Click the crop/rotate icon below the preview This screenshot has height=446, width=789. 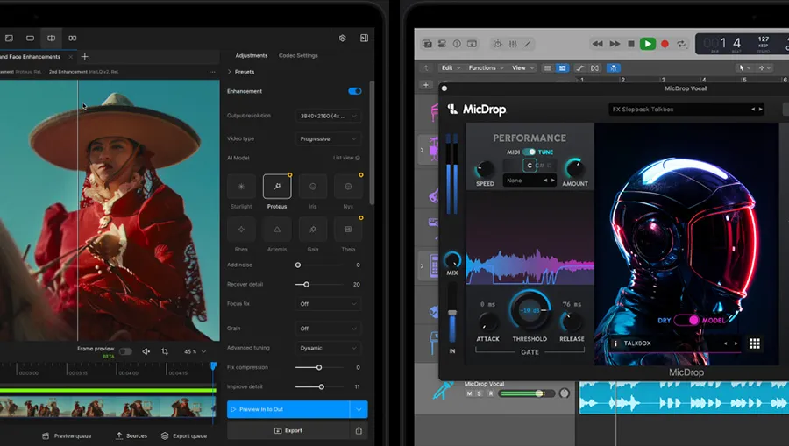tap(165, 351)
